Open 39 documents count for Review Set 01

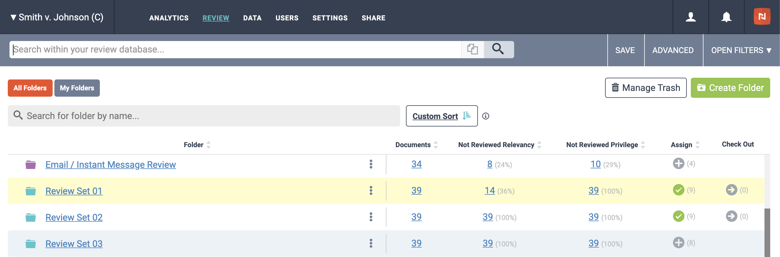(416, 190)
